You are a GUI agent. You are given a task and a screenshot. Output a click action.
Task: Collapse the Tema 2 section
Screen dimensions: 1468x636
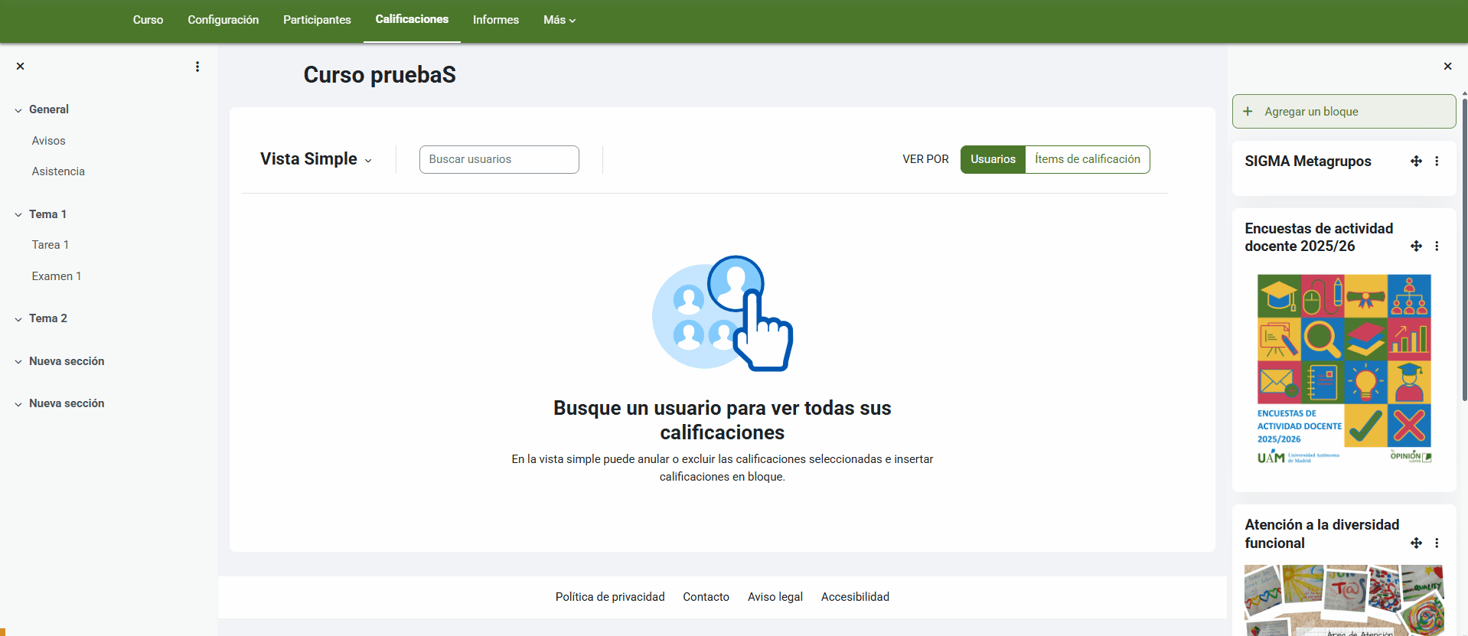(18, 319)
